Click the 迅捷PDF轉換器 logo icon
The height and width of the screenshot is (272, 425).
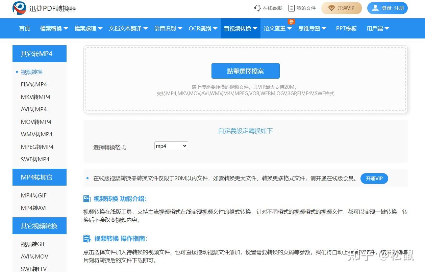(19, 8)
